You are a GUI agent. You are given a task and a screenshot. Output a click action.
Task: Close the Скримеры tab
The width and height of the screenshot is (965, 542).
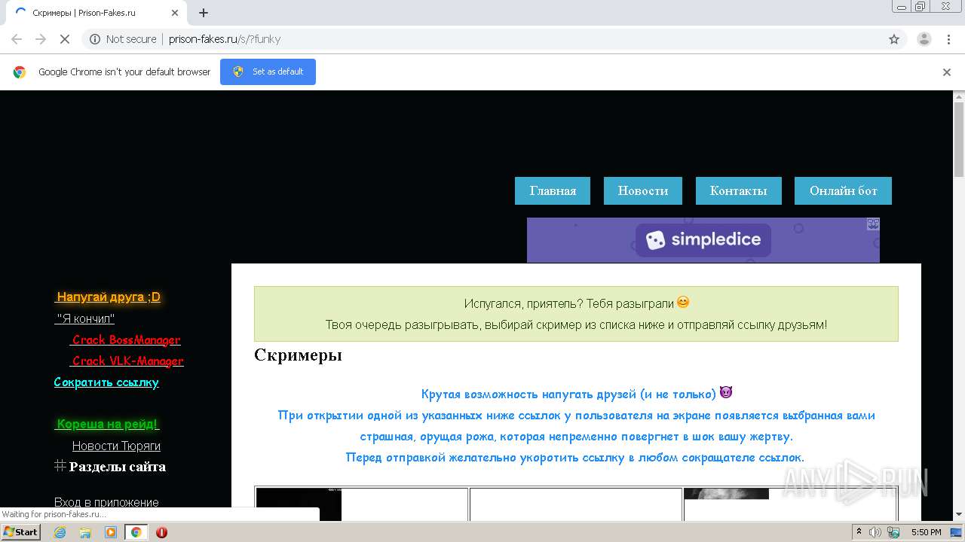[175, 13]
